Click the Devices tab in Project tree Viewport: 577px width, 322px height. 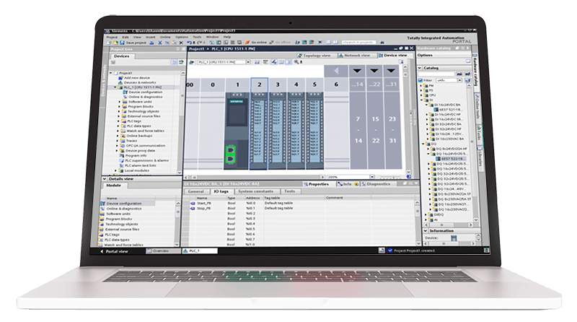[x=121, y=56]
